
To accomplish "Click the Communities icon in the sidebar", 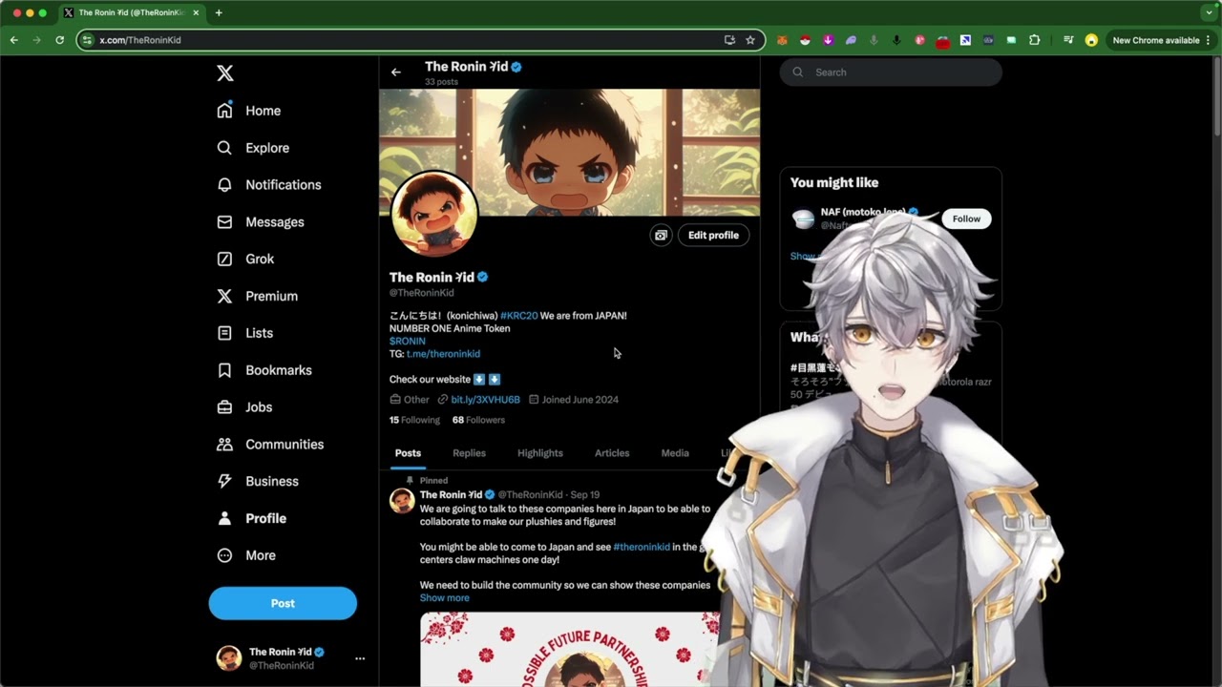I will point(224,445).
